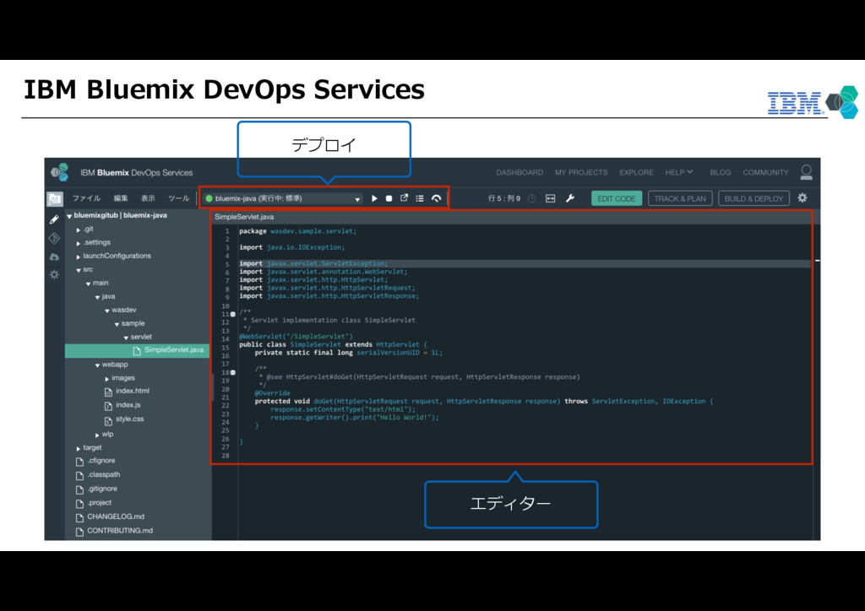
Task: Click the TRACK & PLAN button
Action: 680,198
